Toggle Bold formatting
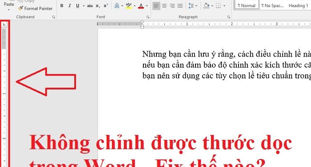 62,6
